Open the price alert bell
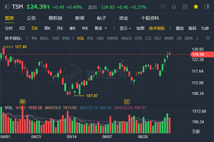The height and width of the screenshot is (142, 214). coord(174,6)
